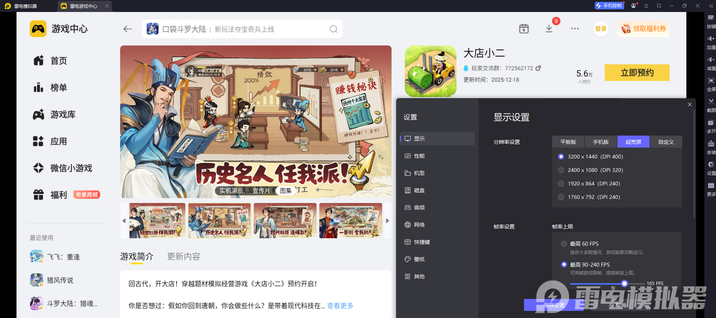This screenshot has height=318, width=716.
Task: Click the FPS limit slider handle
Action: (624, 284)
